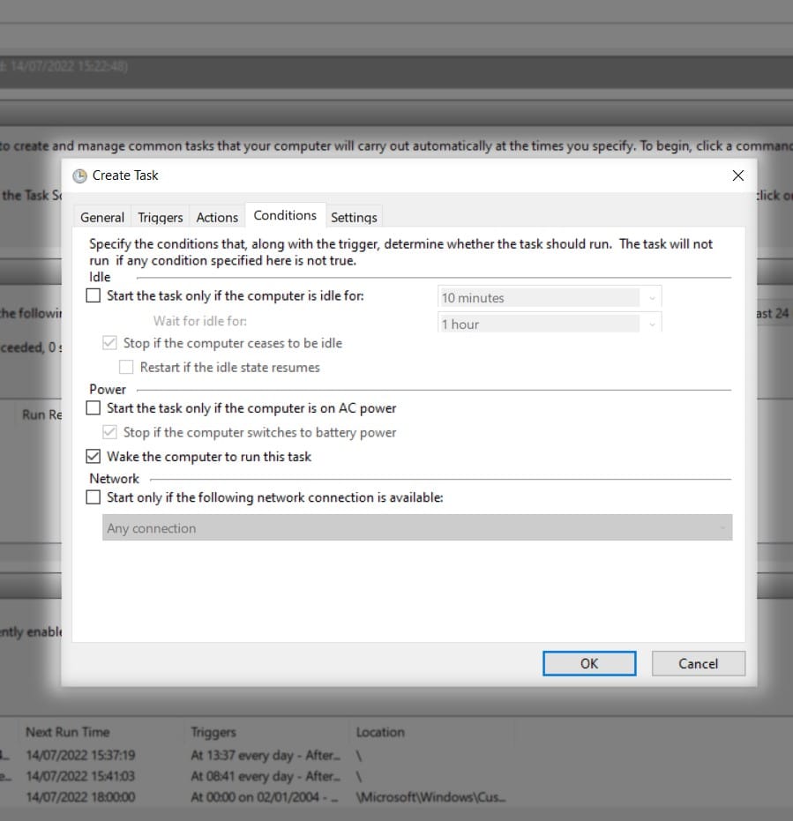Click the Cancel button
Viewport: 793px width, 821px height.
[699, 663]
